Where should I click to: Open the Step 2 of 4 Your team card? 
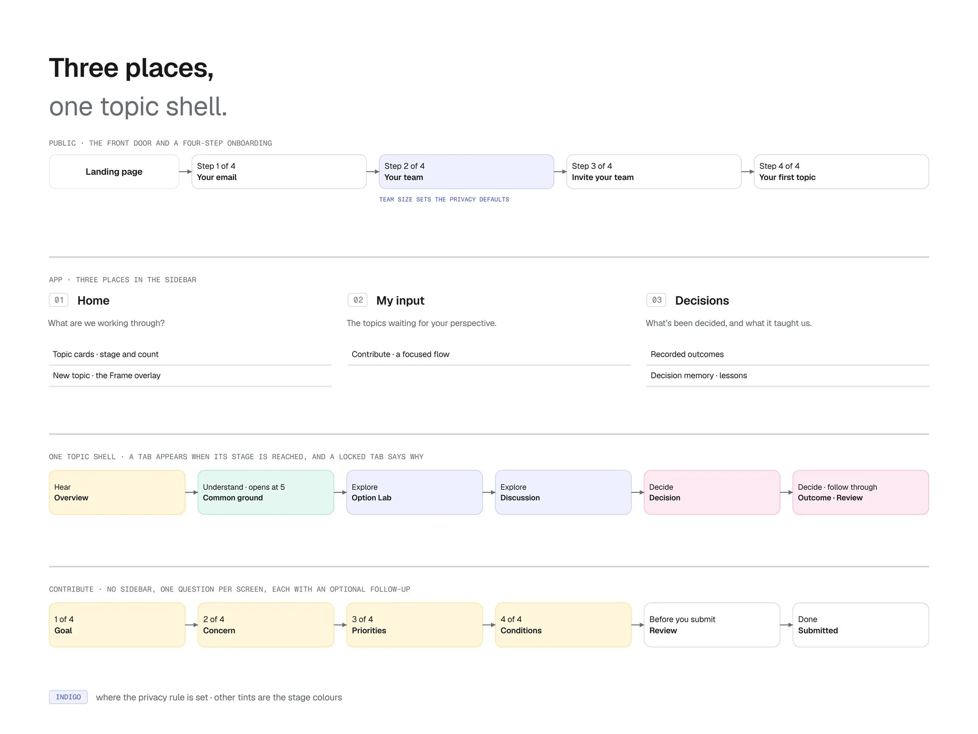pyautogui.click(x=467, y=172)
